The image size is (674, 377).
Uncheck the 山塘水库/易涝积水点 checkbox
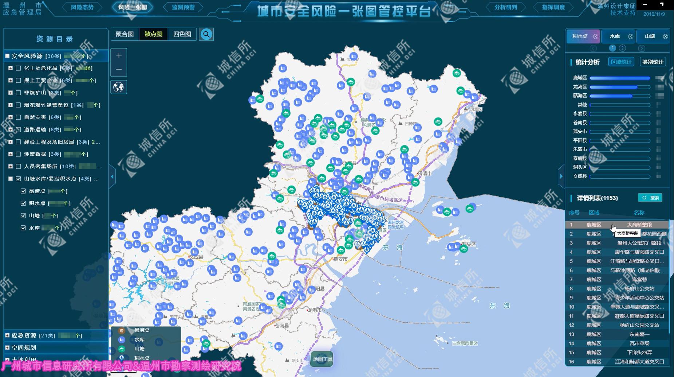click(18, 179)
